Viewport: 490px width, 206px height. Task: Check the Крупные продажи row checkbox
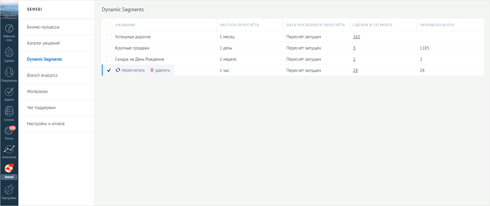109,48
